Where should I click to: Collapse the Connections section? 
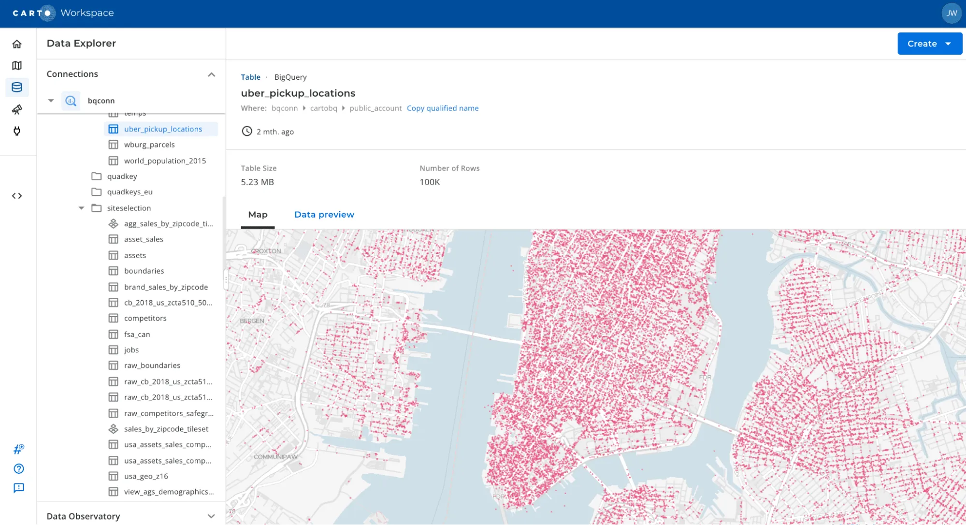point(211,74)
